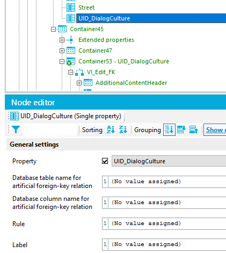
Task: Click the Grouping label in toolbar
Action: click(148, 130)
